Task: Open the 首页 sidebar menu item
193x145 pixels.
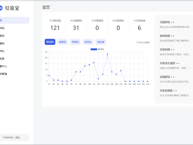Action: [x=15, y=20]
